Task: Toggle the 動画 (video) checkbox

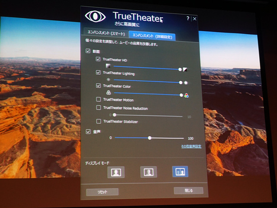Action: (88, 51)
